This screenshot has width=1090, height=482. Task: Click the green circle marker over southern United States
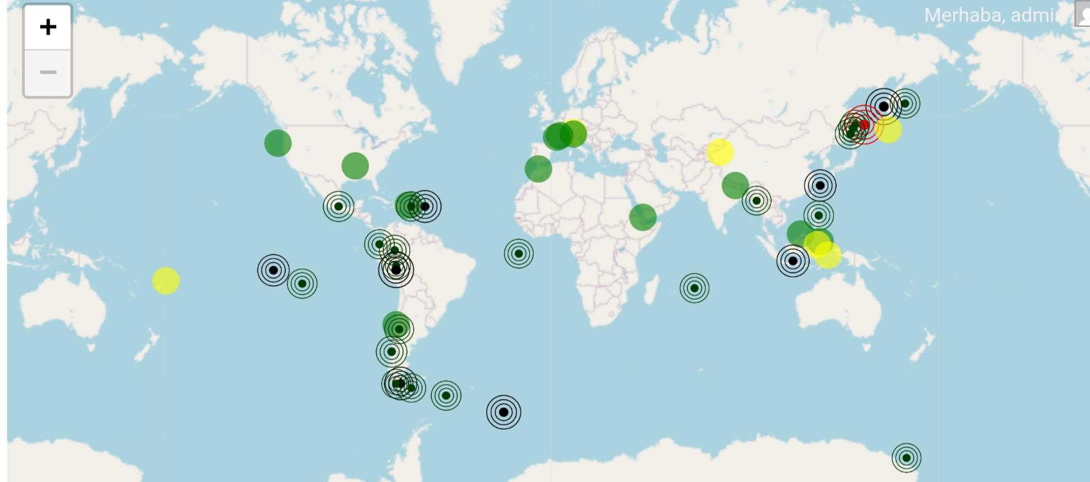tap(355, 166)
